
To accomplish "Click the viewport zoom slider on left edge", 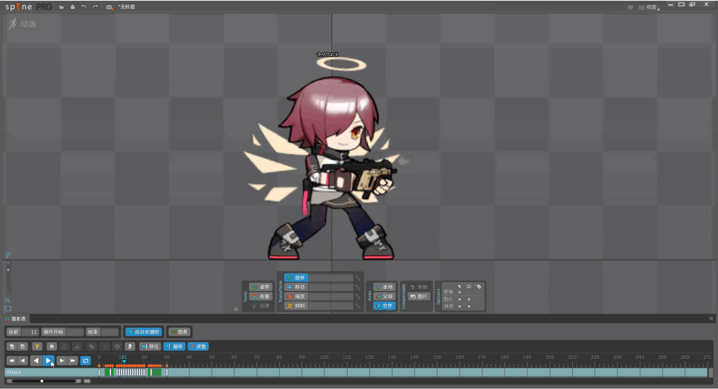I will (x=7, y=270).
